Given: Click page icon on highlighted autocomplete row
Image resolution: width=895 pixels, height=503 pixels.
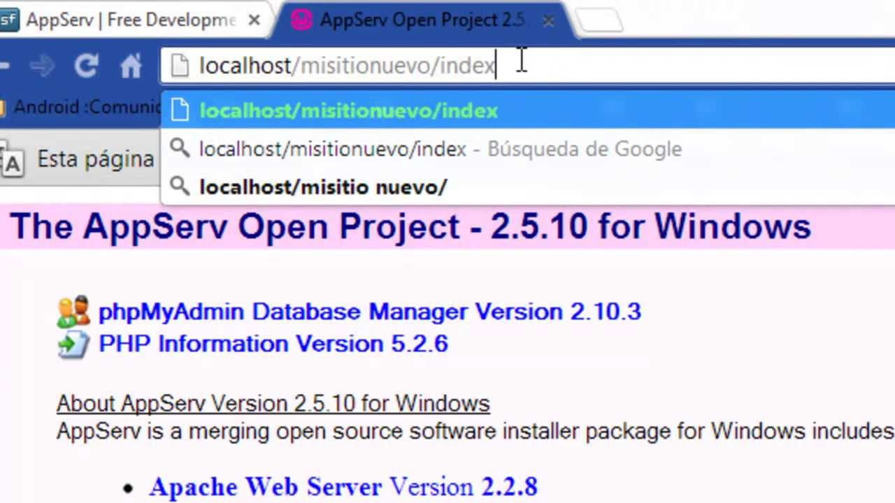Looking at the screenshot, I should click(x=180, y=110).
